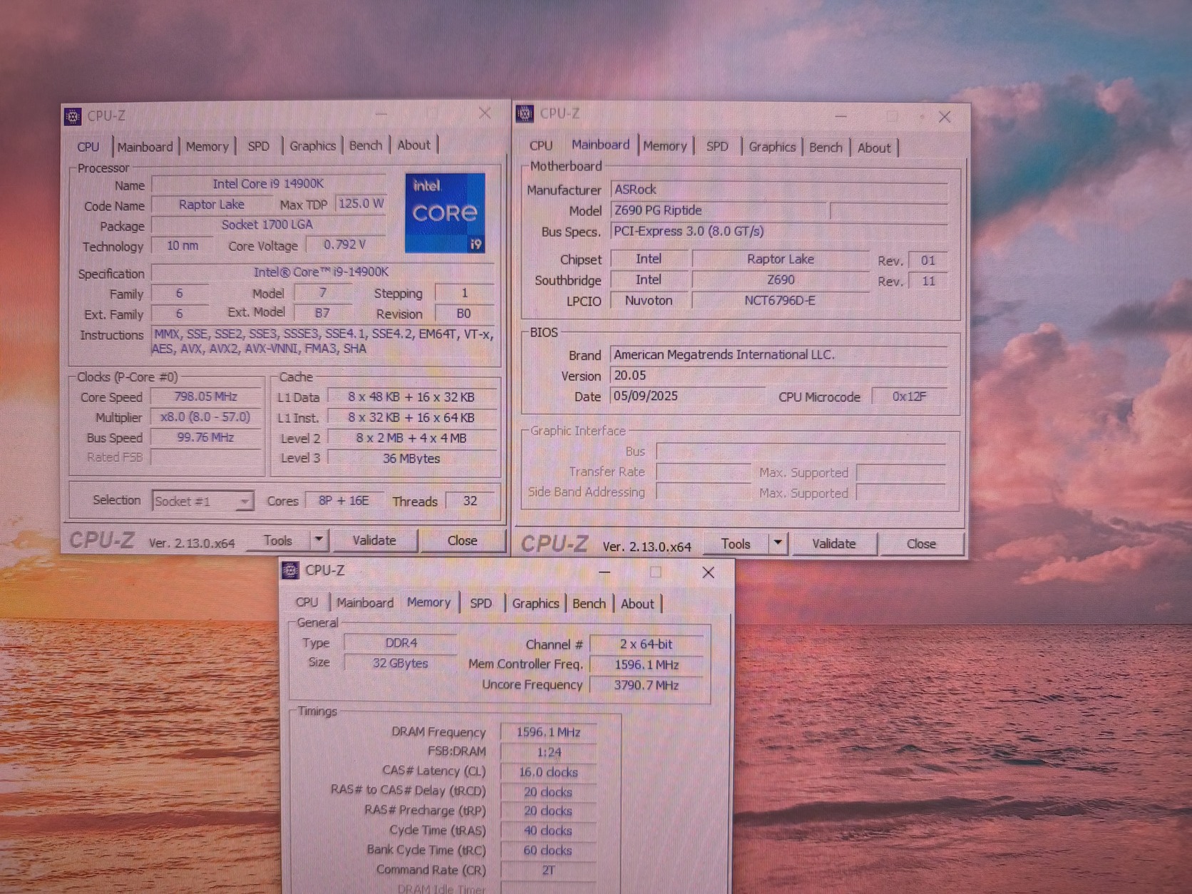Image resolution: width=1192 pixels, height=894 pixels.
Task: Click the Intel Core i9 logo badge
Action: (445, 212)
